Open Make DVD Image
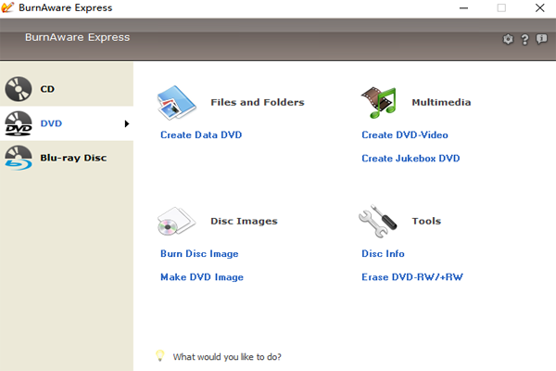556x371 pixels. [x=202, y=277]
